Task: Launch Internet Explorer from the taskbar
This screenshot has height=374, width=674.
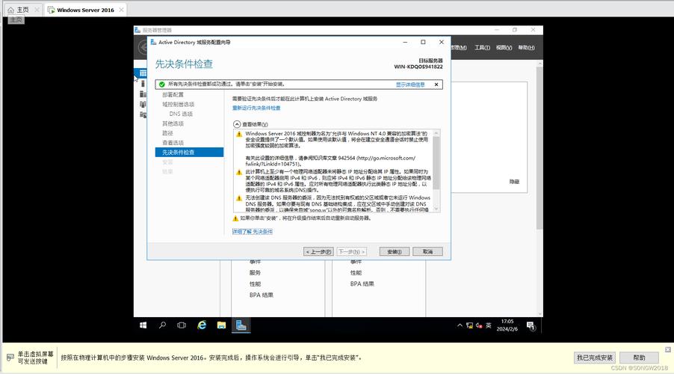Action: point(202,325)
